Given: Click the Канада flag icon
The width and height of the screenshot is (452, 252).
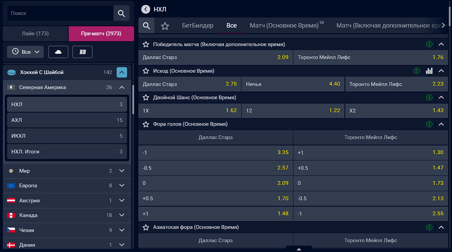Looking at the screenshot, I should 11,215.
